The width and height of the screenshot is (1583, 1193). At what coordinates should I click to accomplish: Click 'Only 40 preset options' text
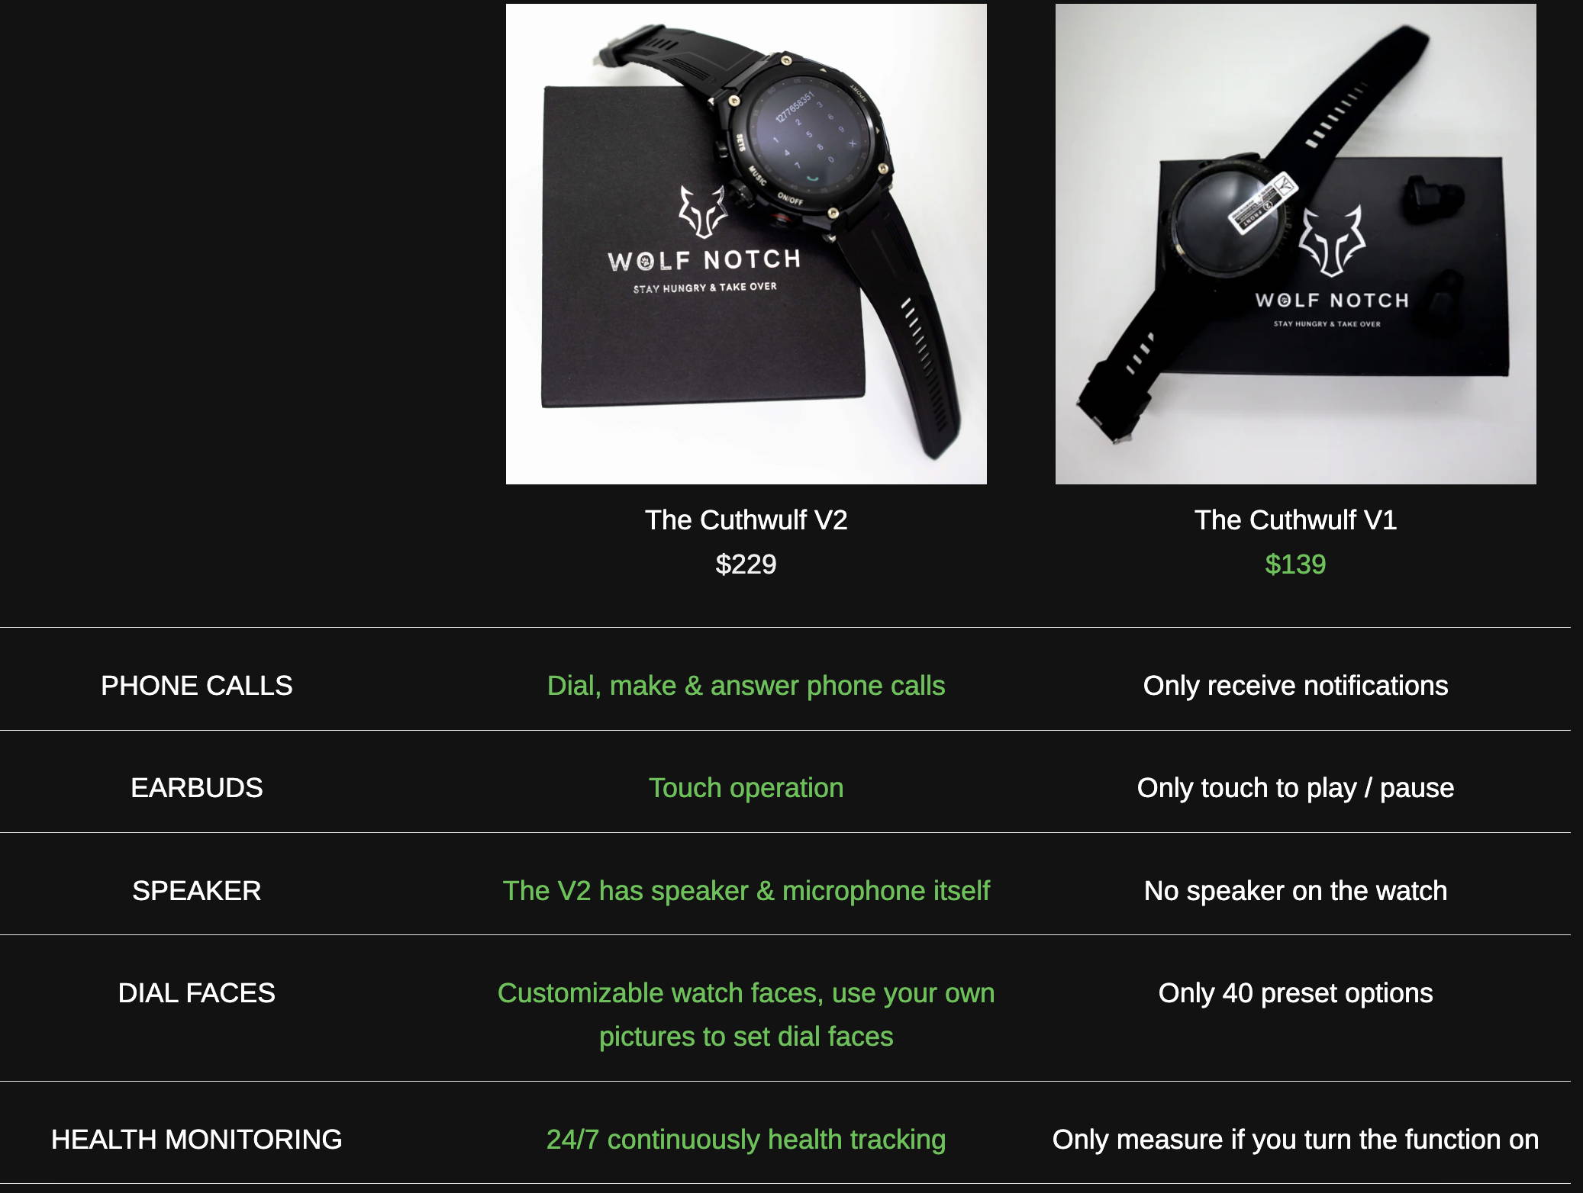coord(1295,993)
